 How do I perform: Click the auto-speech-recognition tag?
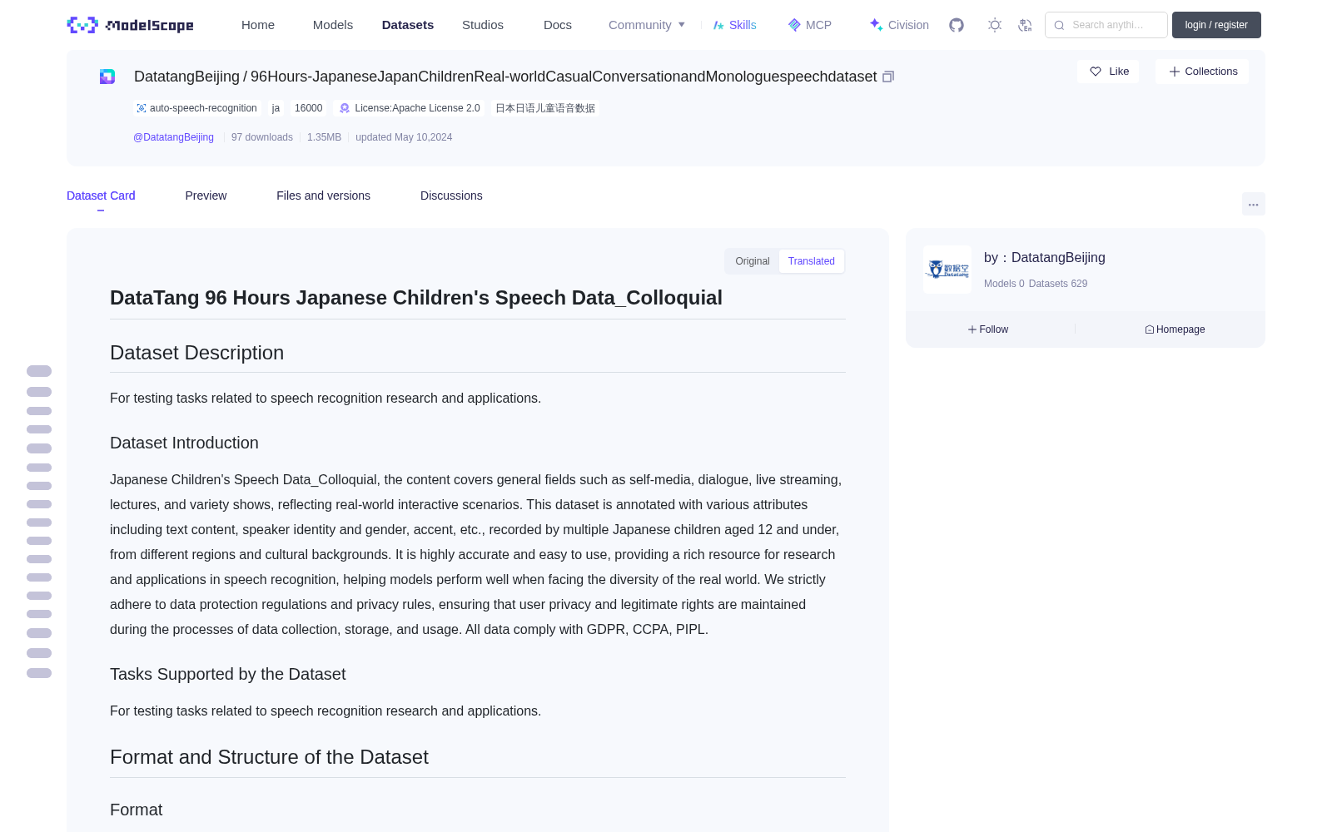[x=198, y=108]
